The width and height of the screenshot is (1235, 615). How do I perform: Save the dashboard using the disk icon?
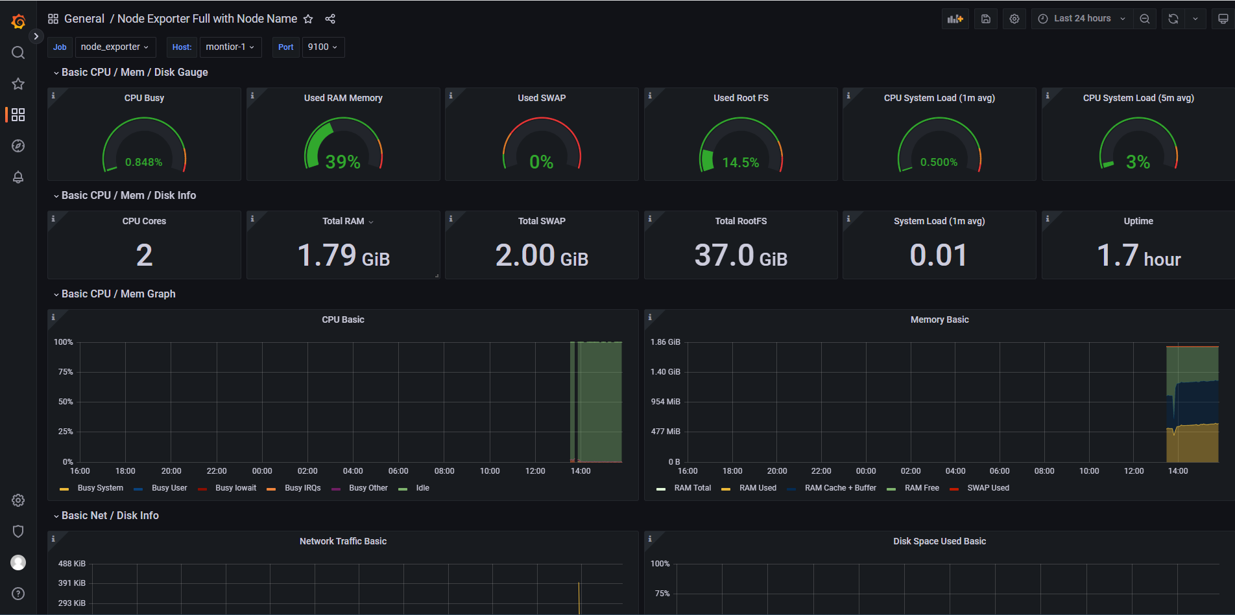986,19
